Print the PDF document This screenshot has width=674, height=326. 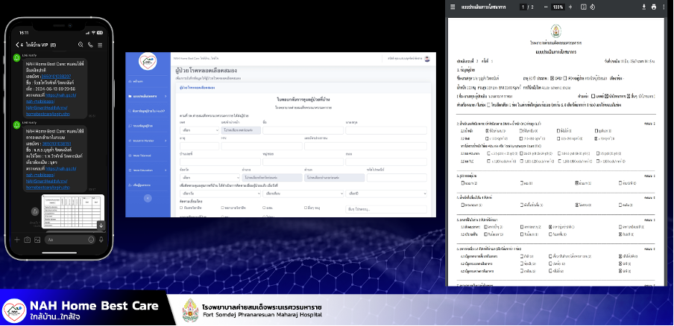(x=654, y=7)
